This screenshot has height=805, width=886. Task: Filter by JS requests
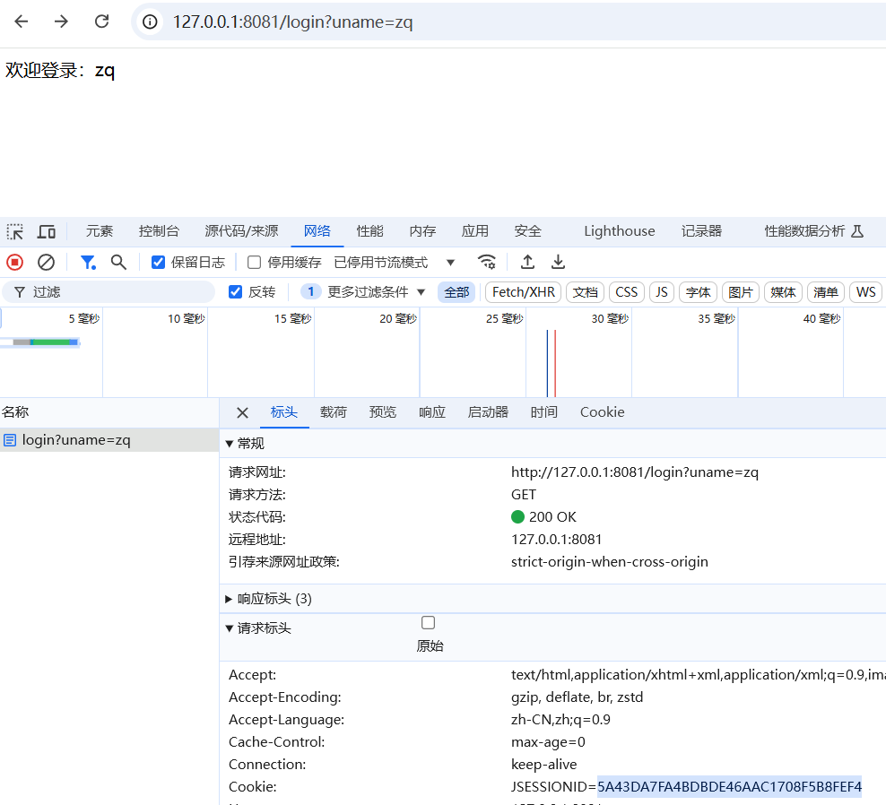point(662,292)
